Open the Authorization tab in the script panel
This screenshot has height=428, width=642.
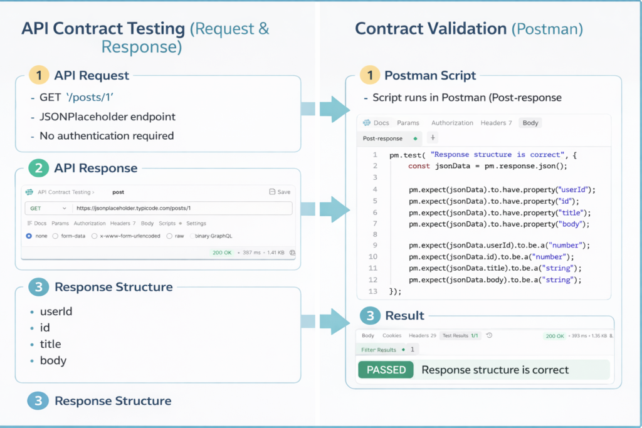pos(453,123)
